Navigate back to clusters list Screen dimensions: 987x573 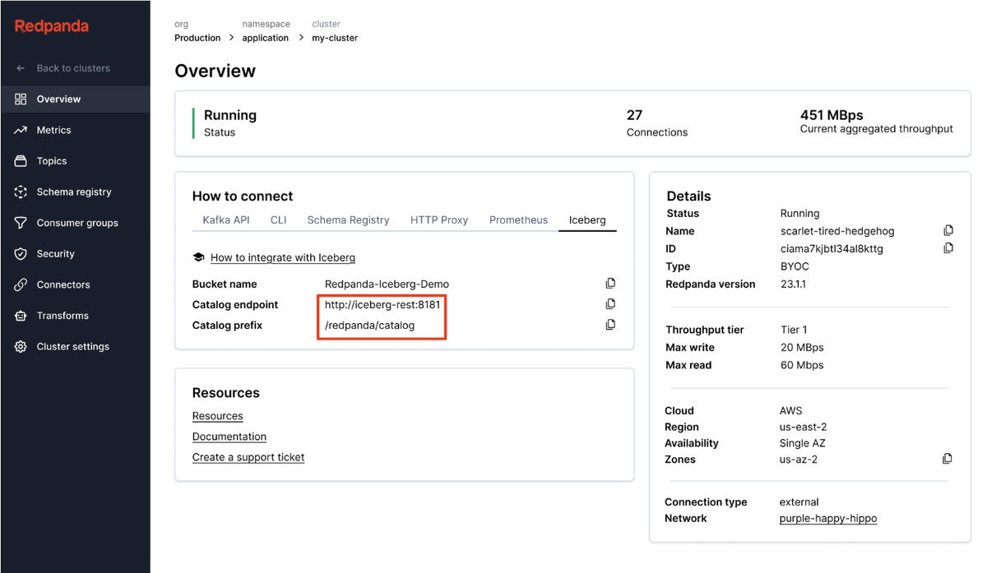[x=73, y=68]
